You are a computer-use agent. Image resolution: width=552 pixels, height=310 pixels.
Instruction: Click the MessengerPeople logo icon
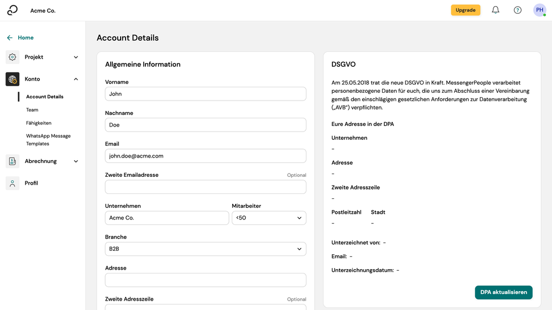pos(12,10)
